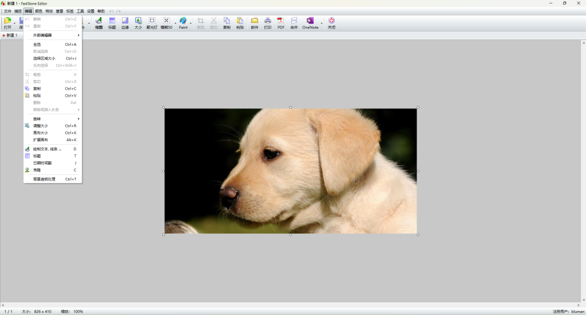Apply the 模糊50 blur toolbar tool
Screen dimensions: 586x315
point(166,22)
